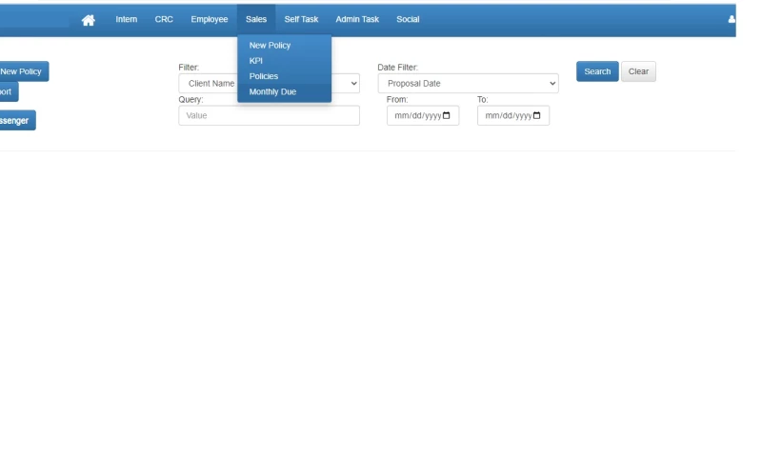Click the Messenger button on the left
The width and height of the screenshot is (762, 457).
16,121
